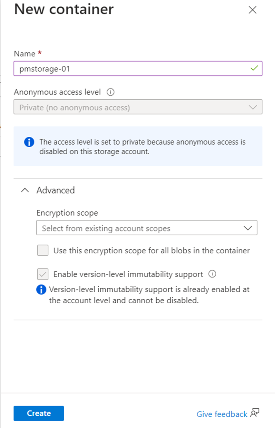Collapse the Advanced section chevron
This screenshot has width=275, height=428.
tap(25, 190)
